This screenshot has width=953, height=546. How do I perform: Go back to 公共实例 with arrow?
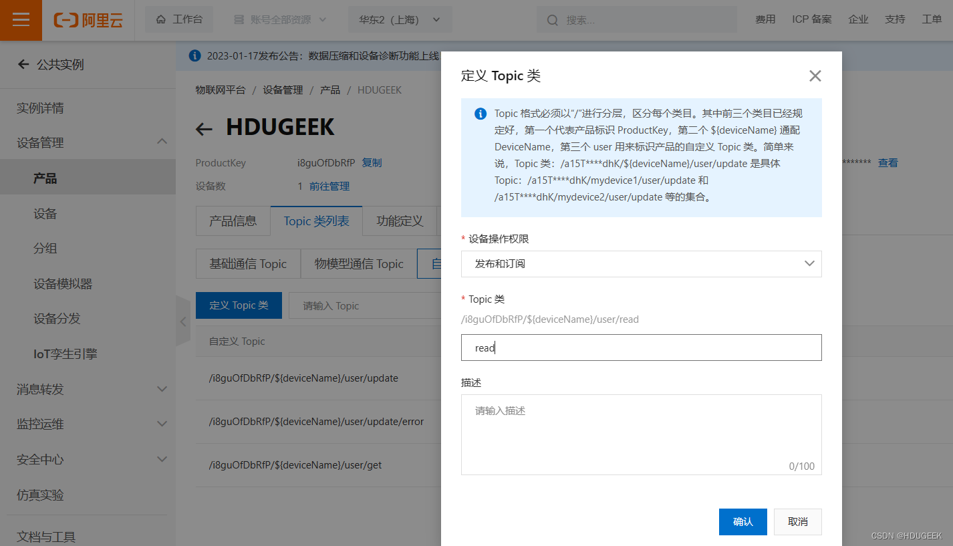(x=23, y=64)
